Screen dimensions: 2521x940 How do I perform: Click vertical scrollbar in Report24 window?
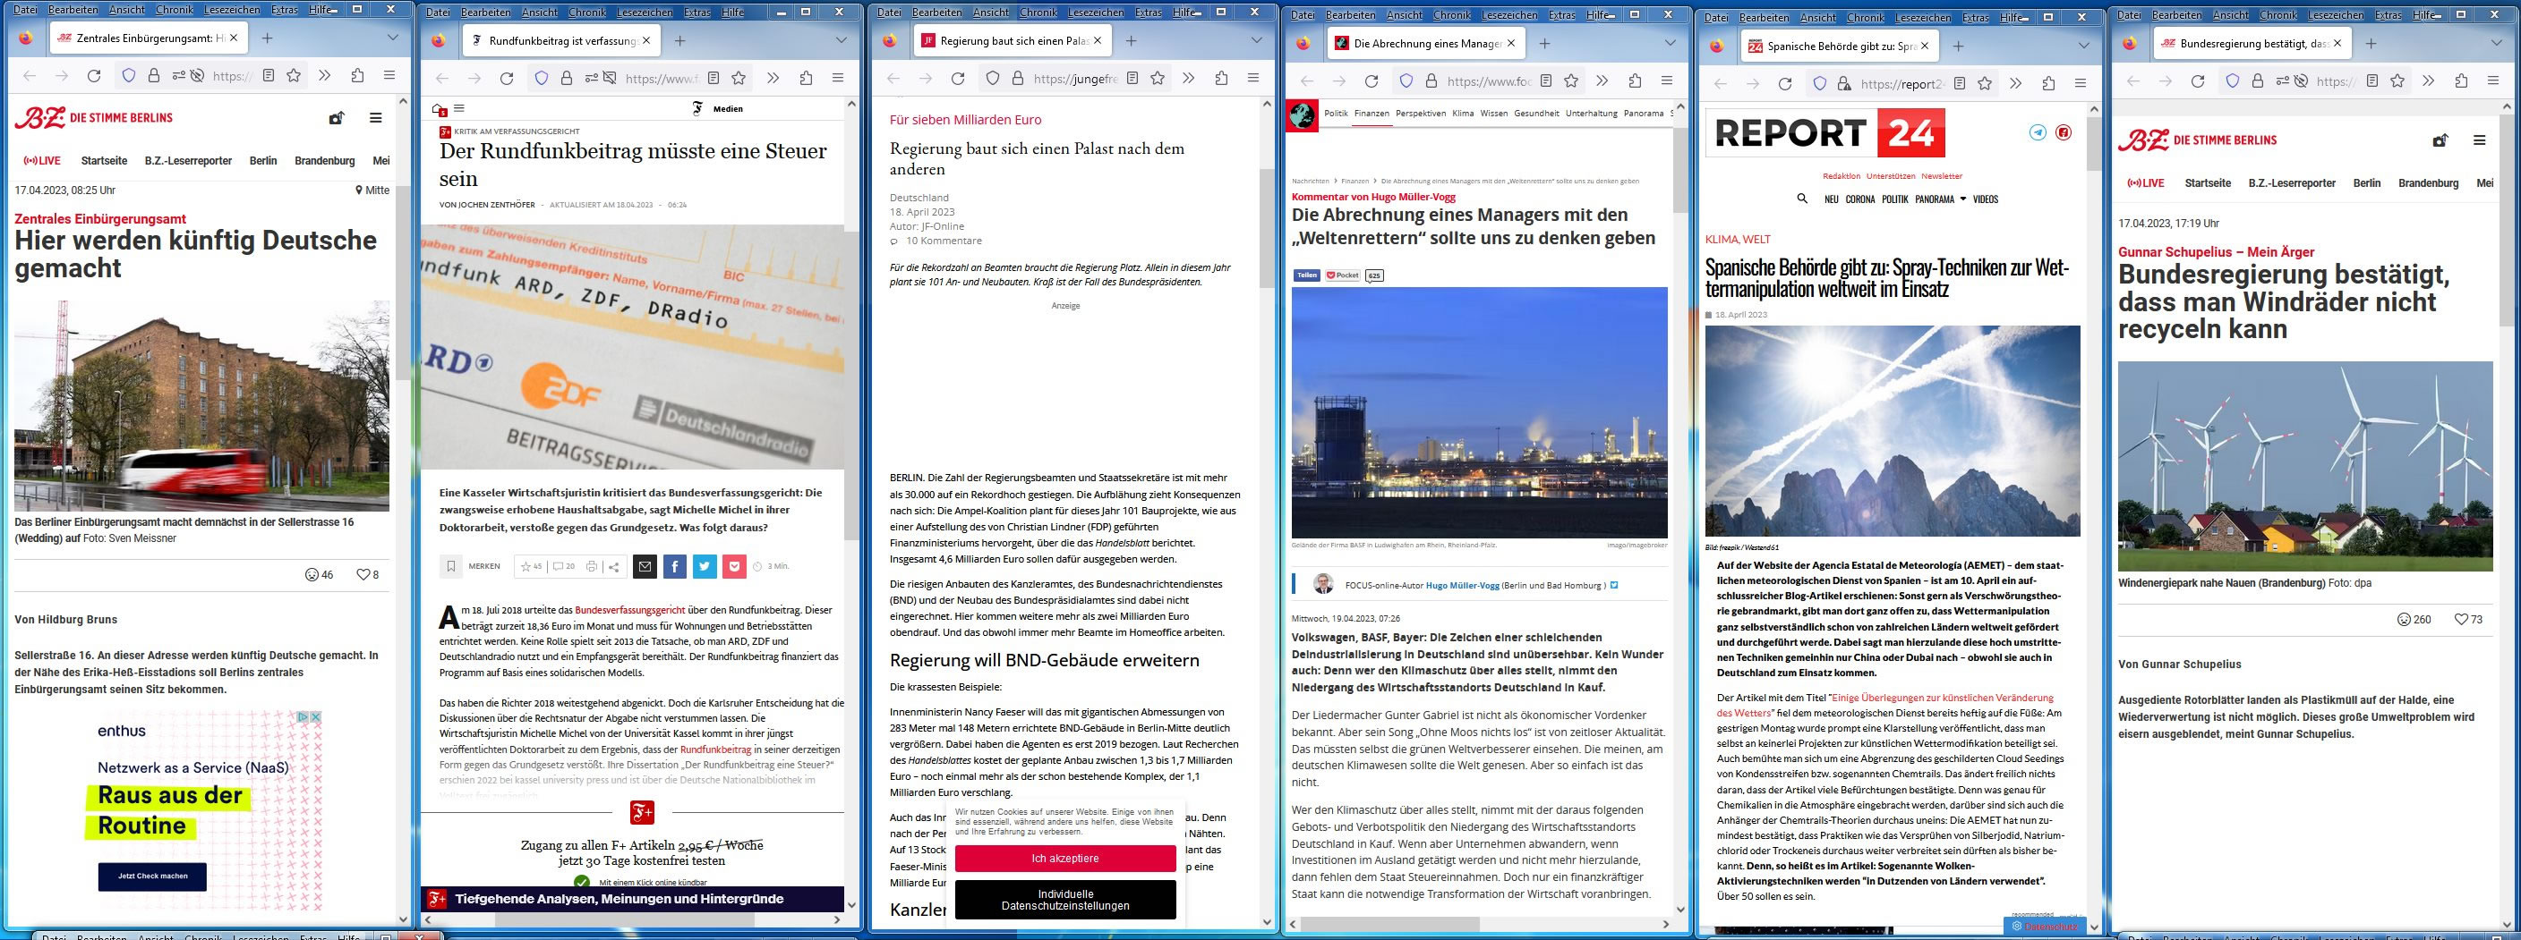pyautogui.click(x=2094, y=144)
